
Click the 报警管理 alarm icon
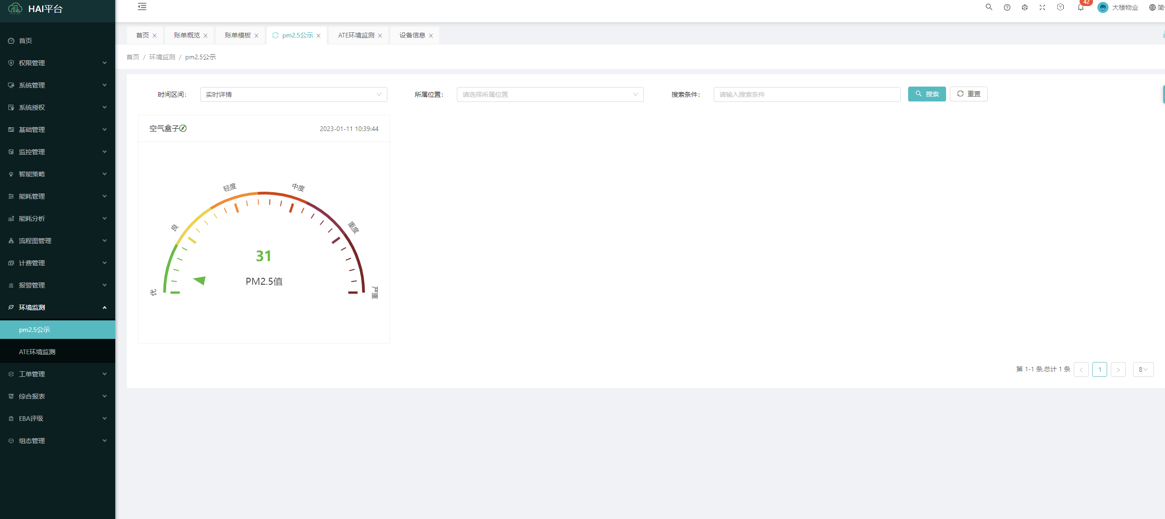(11, 285)
